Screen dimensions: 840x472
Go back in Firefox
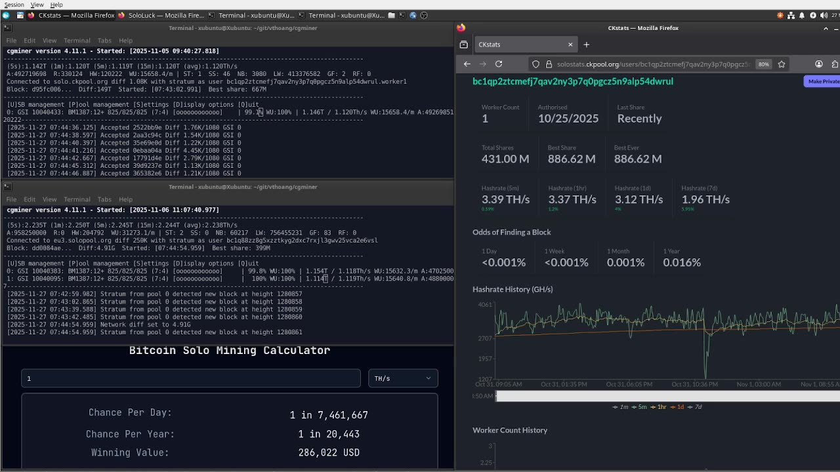coord(467,64)
